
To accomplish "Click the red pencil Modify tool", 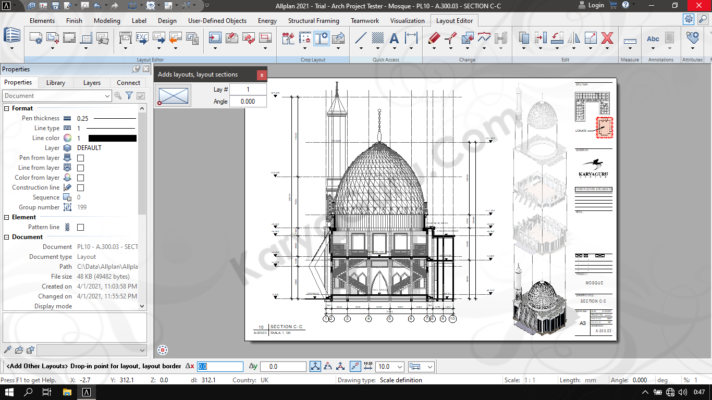I will click(x=434, y=38).
